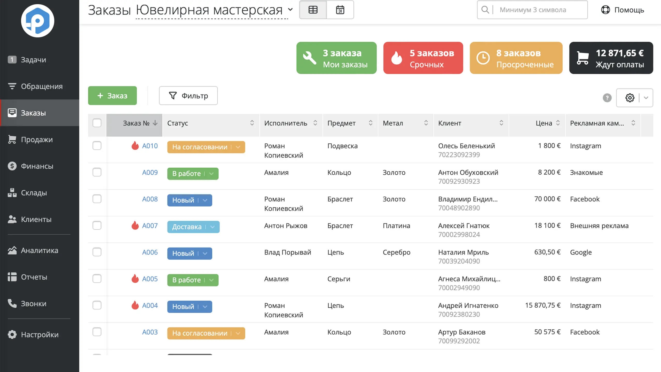The height and width of the screenshot is (372, 661).
Task: Open Аналитика in the sidebar menu
Action: (39, 250)
